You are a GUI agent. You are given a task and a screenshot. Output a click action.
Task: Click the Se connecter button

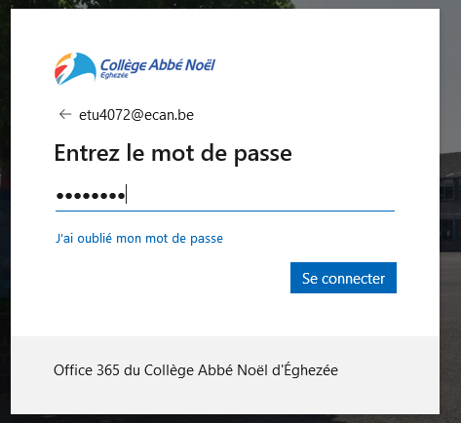pos(343,278)
